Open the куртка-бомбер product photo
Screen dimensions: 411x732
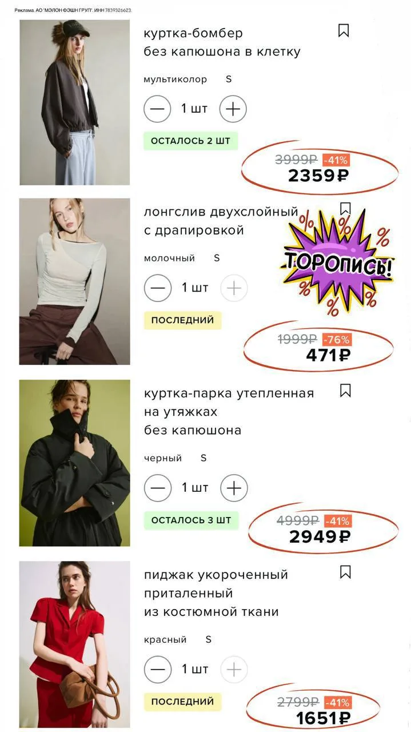[74, 102]
